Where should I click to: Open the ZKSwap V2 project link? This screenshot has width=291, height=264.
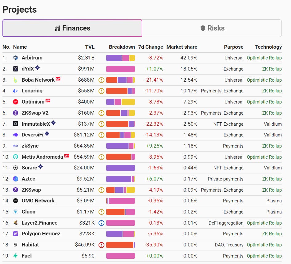(35, 113)
